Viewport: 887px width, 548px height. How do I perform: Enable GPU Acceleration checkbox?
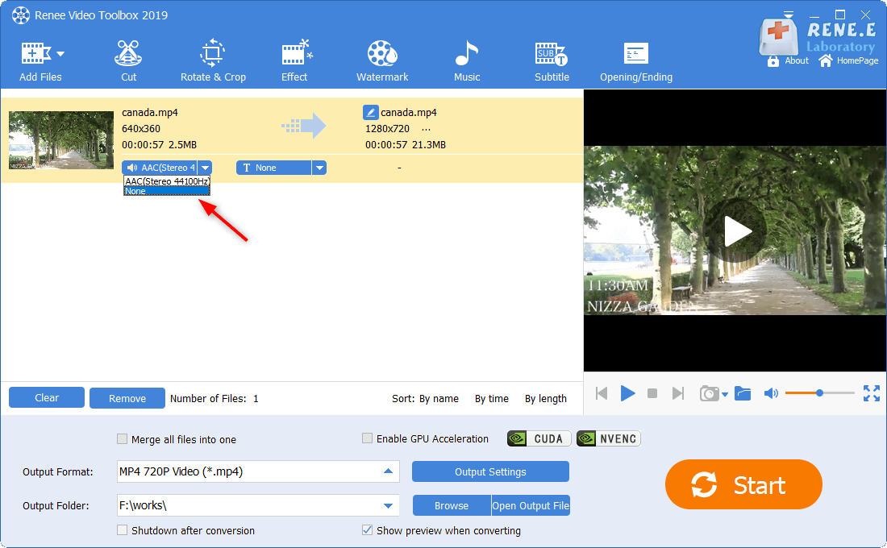tap(367, 438)
